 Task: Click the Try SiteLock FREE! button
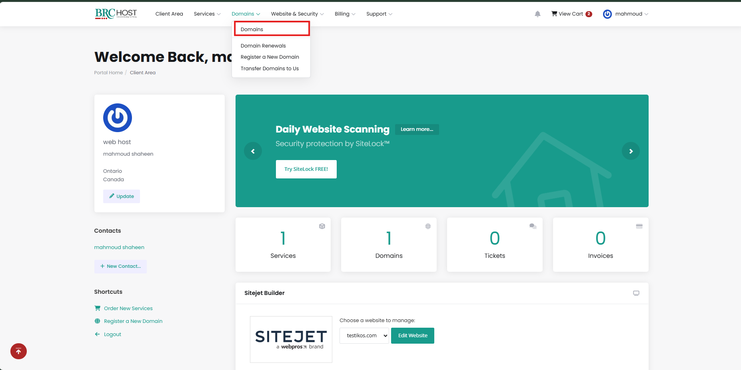pos(306,169)
